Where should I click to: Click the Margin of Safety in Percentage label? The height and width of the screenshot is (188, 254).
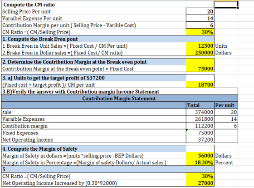[84, 163]
